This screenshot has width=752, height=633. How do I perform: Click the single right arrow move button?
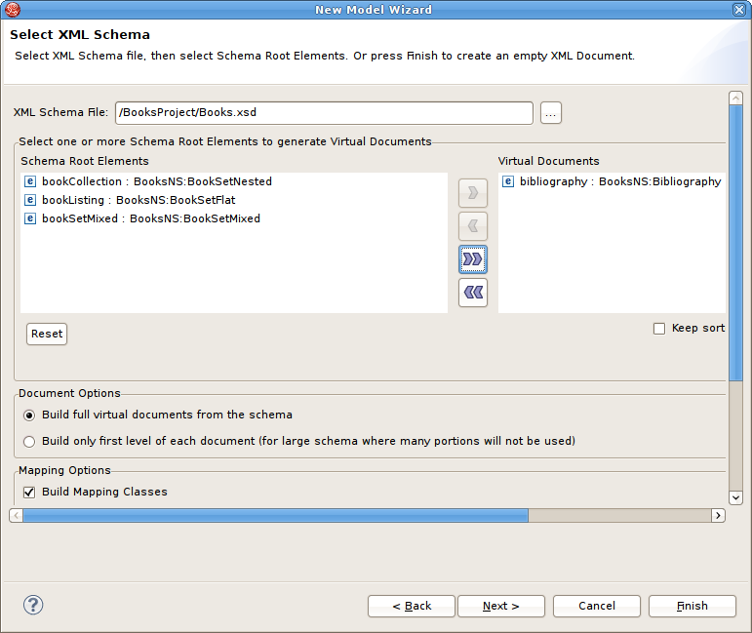point(472,193)
